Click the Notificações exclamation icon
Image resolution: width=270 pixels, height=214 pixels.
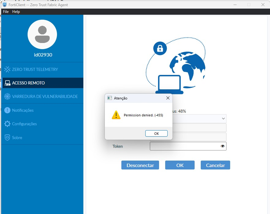click(x=7, y=110)
